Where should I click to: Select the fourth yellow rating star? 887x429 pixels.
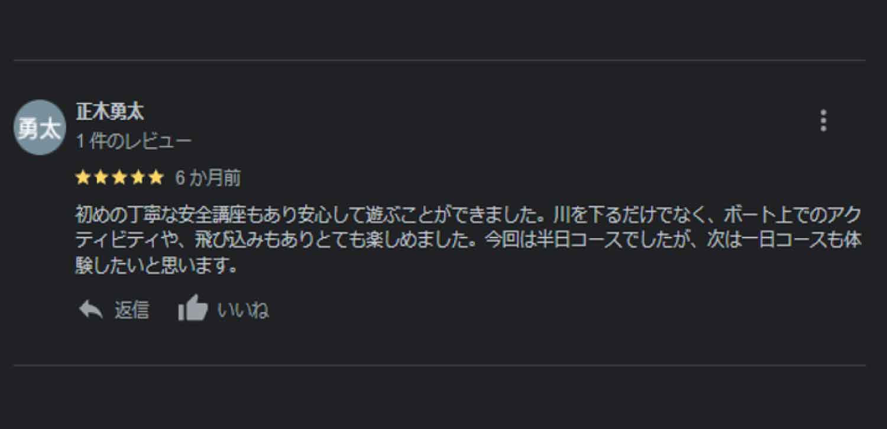pos(137,178)
